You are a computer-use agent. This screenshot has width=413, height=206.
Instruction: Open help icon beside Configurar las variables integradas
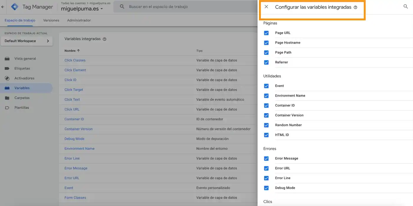(355, 7)
